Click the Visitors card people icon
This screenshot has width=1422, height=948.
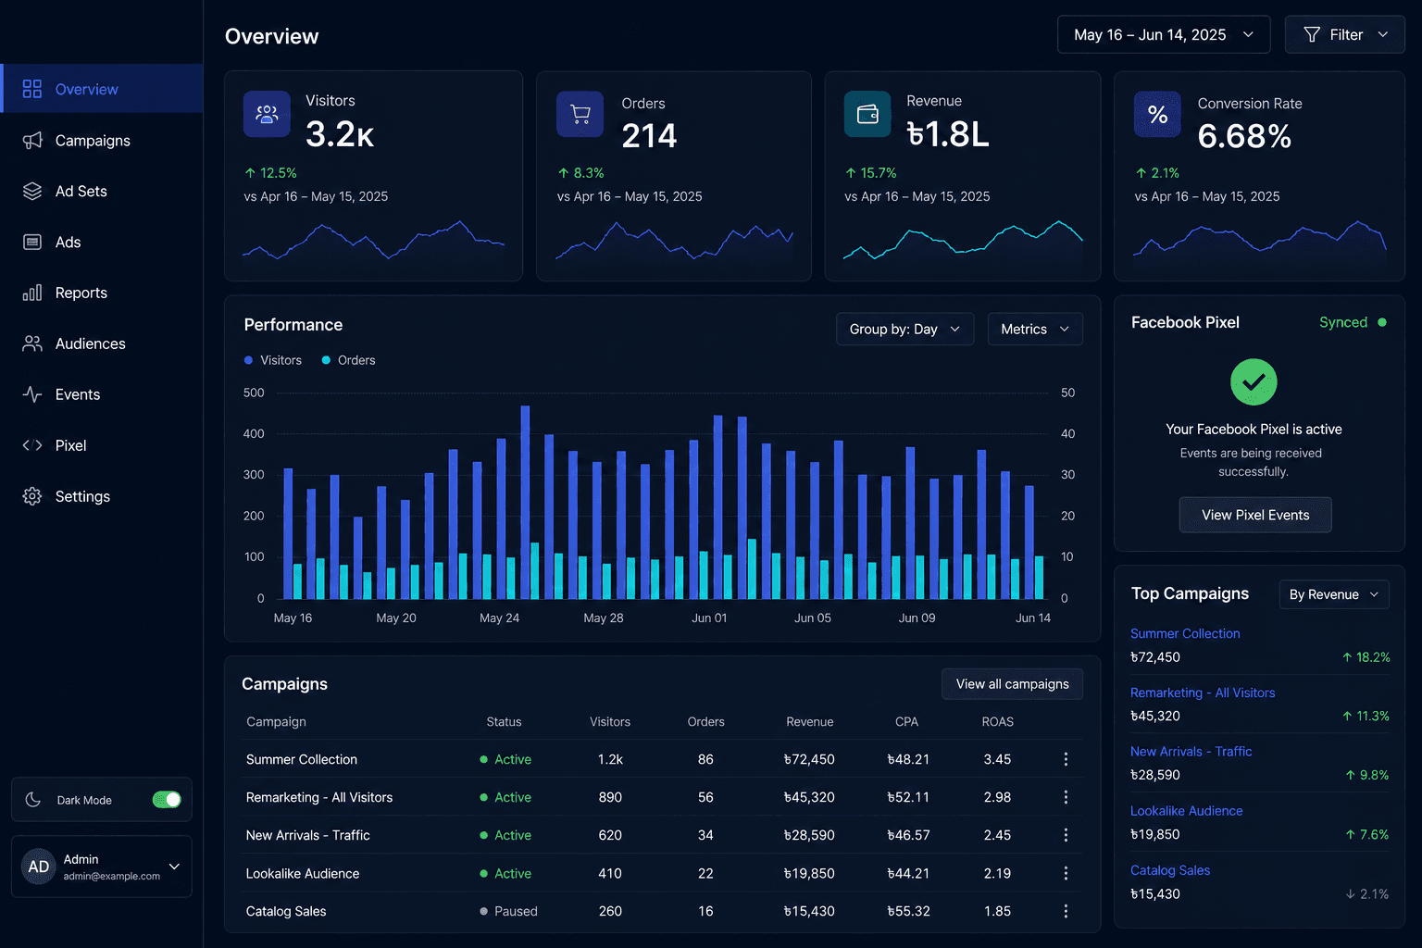(267, 114)
